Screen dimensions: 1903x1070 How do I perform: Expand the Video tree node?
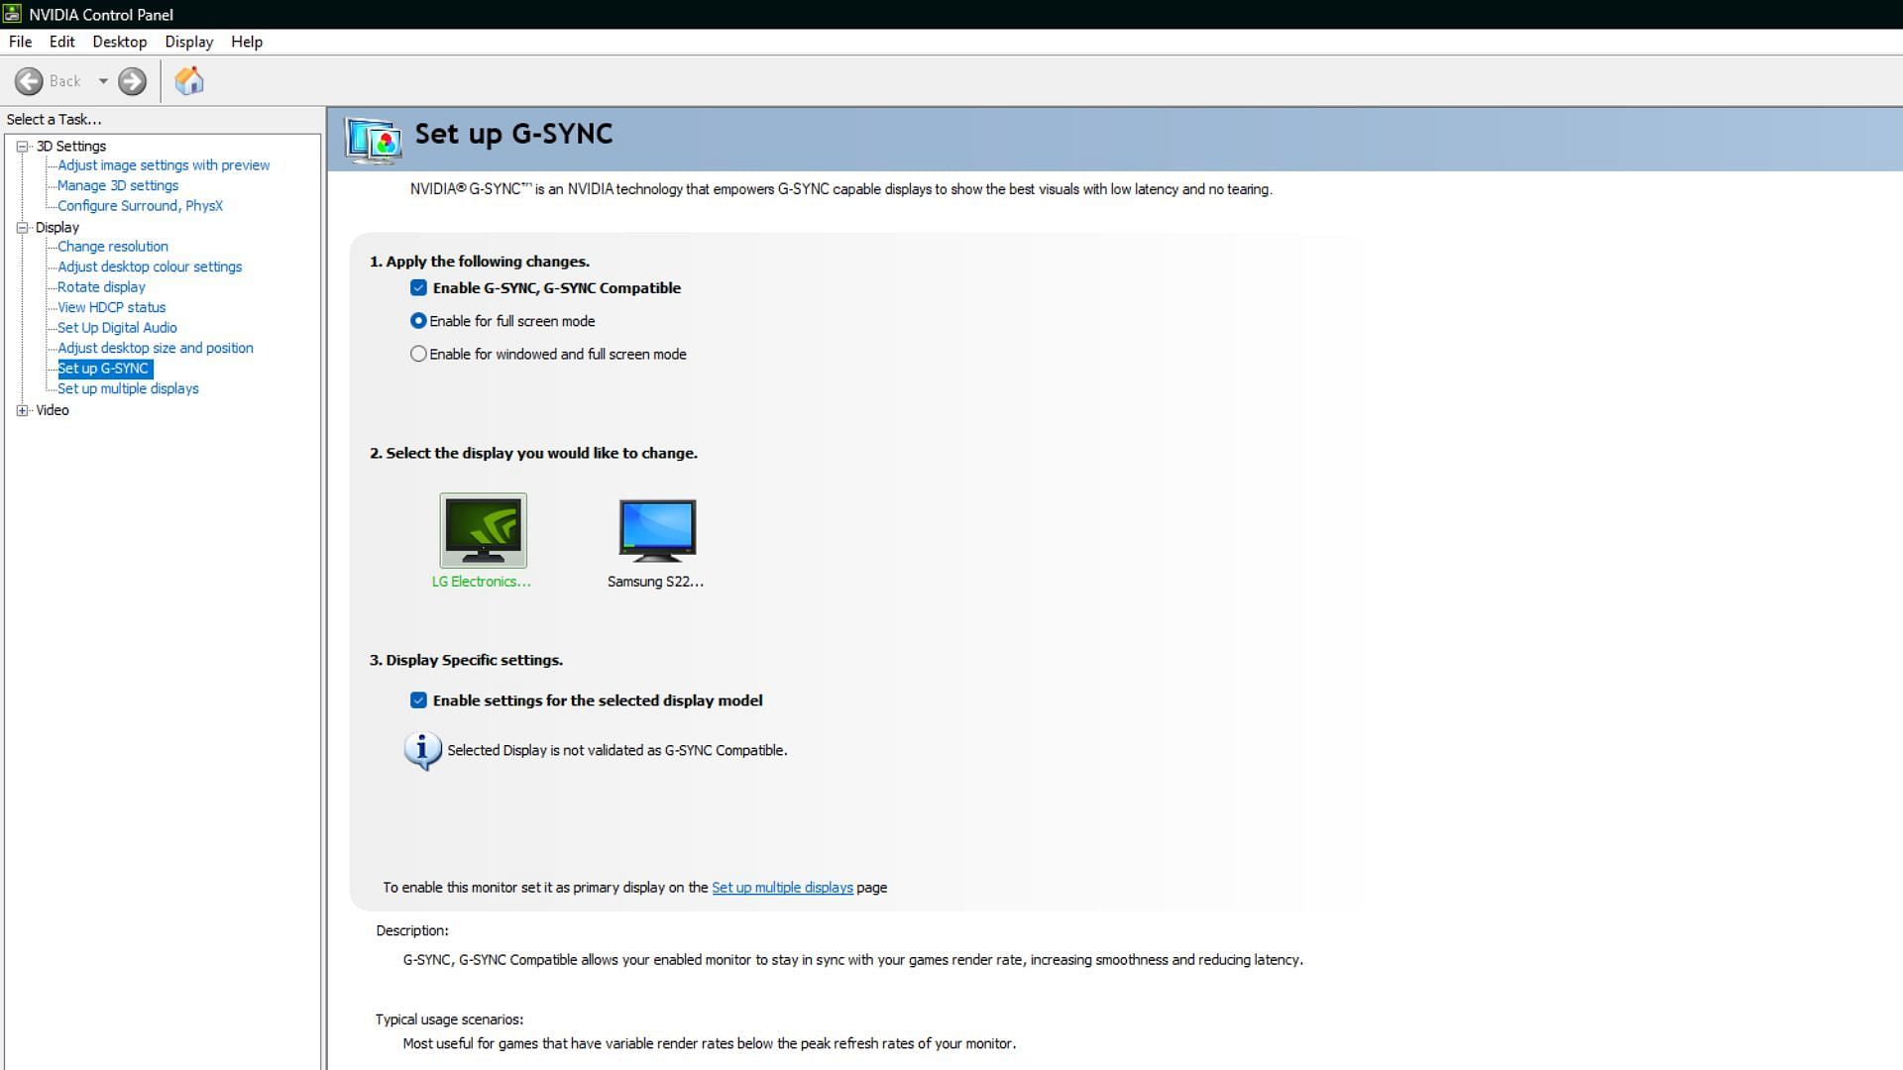(22, 410)
